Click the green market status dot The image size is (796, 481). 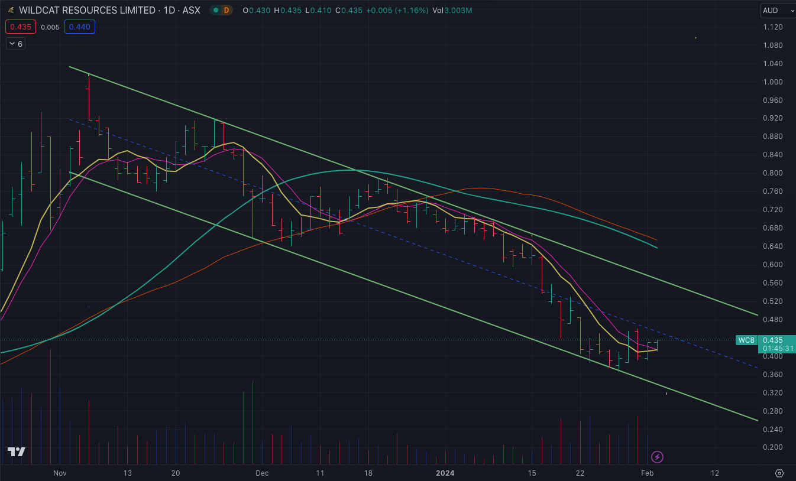pyautogui.click(x=215, y=10)
